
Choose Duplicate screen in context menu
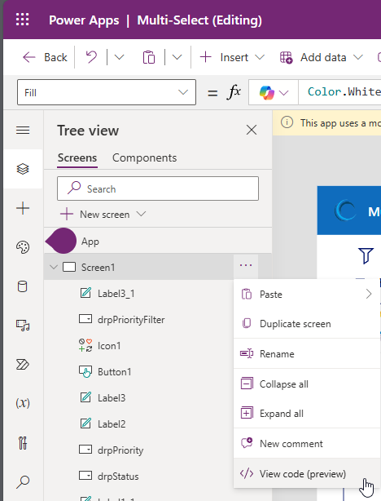(307, 324)
